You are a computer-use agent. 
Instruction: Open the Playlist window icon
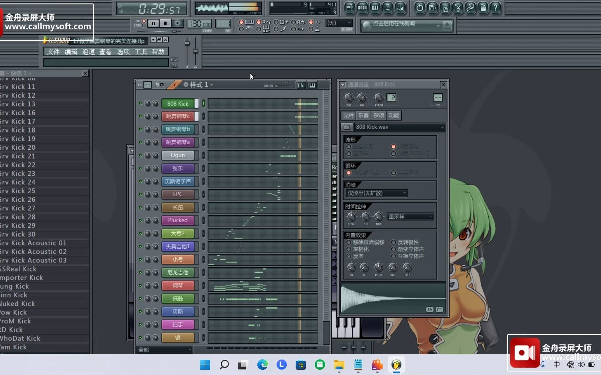(350, 8)
